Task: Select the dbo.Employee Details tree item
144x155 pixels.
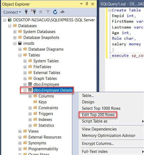Action: [x=53, y=90]
